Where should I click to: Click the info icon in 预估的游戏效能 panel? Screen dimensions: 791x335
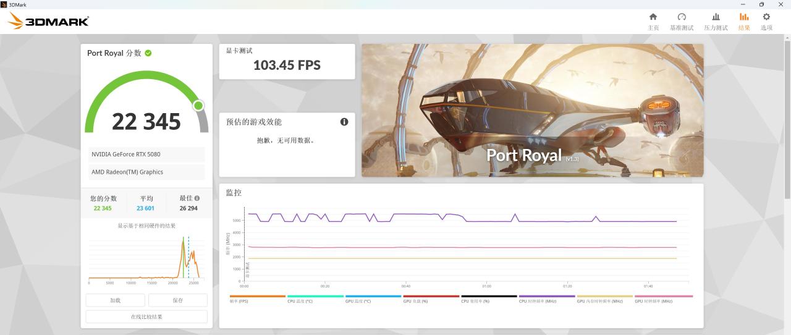(344, 122)
